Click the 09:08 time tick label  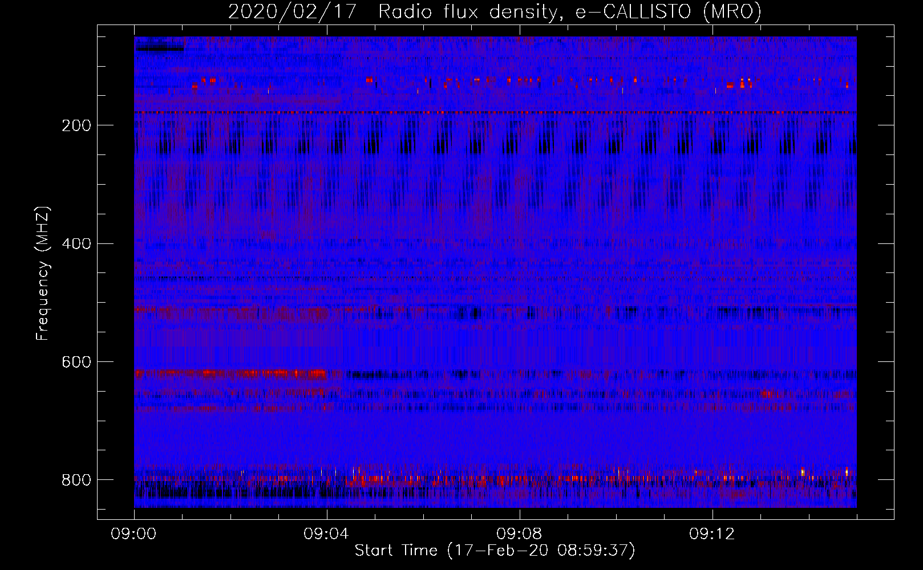tap(520, 534)
